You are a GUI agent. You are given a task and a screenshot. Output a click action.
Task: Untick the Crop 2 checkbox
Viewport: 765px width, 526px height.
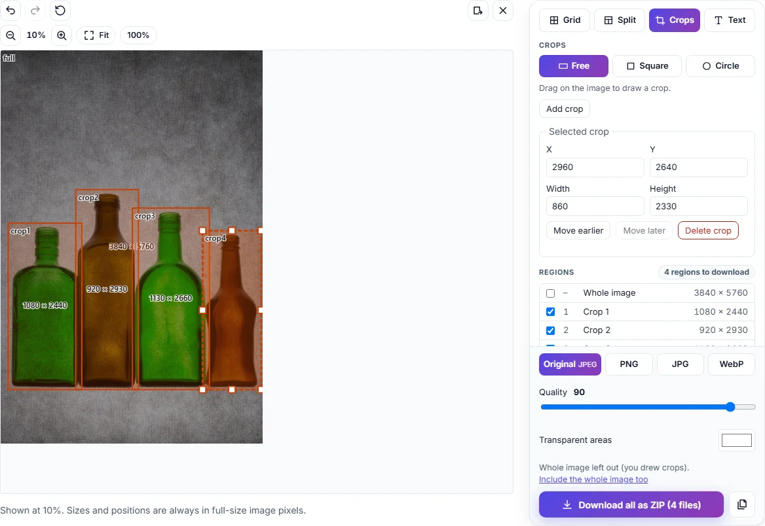[550, 330]
